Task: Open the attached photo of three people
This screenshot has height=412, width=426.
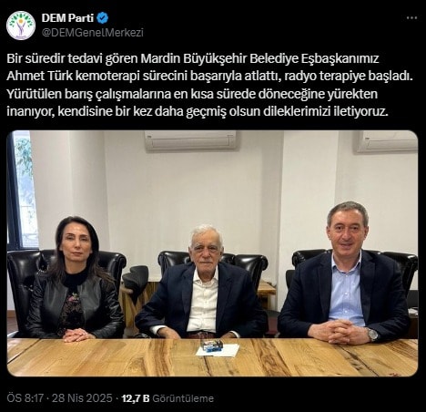Action: 212,253
